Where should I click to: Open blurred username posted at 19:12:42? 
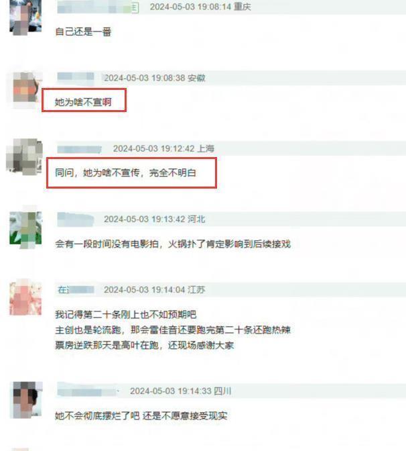(79, 149)
